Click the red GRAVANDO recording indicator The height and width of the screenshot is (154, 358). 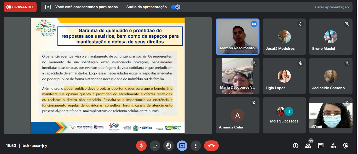point(20,7)
